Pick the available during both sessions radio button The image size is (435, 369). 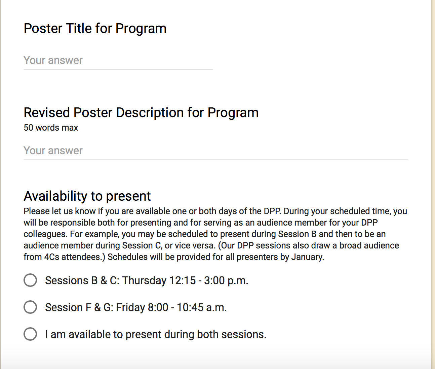(x=30, y=334)
